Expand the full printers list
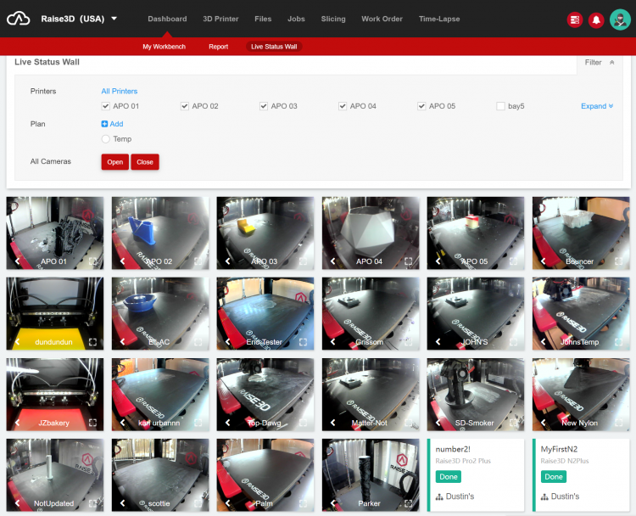 [x=597, y=106]
